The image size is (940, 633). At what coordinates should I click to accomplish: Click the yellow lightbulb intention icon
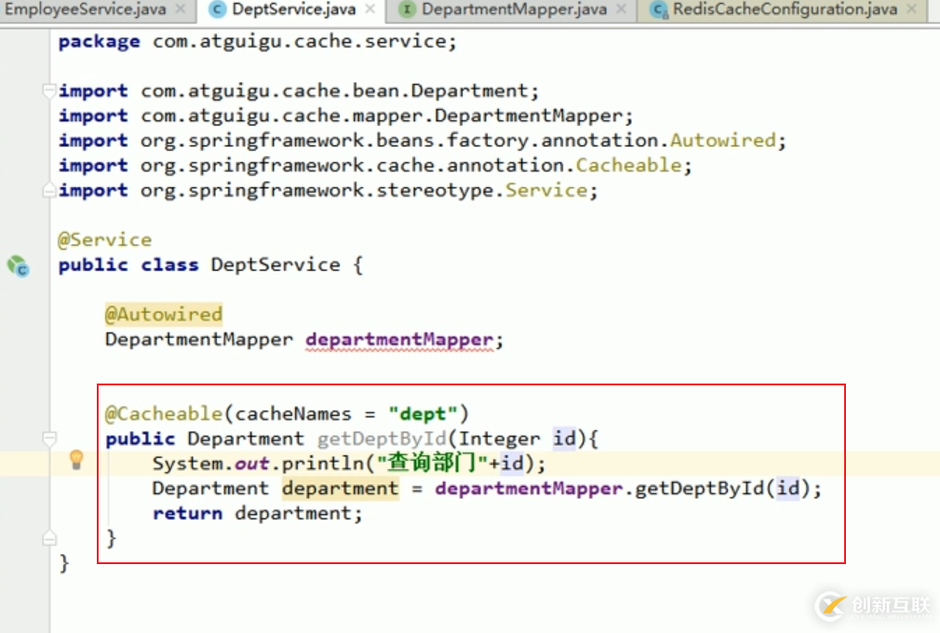77,460
